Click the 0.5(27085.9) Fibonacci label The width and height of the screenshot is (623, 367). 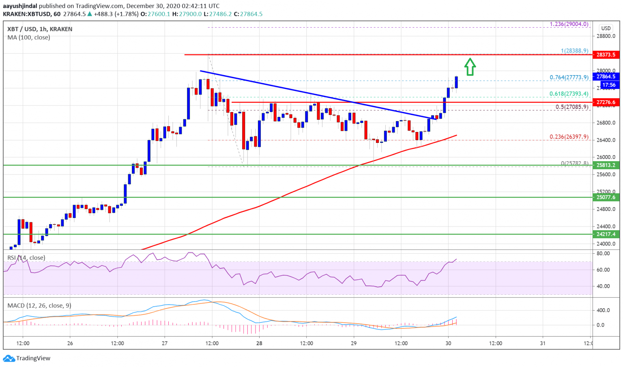tap(572, 107)
